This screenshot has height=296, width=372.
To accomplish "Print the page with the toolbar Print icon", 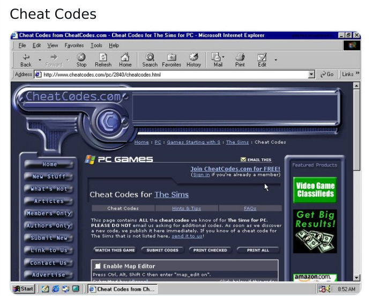I will (x=240, y=60).
